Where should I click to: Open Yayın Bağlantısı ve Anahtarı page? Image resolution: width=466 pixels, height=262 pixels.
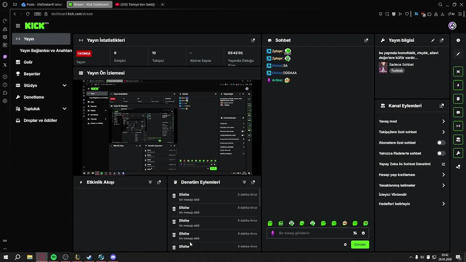pos(46,51)
